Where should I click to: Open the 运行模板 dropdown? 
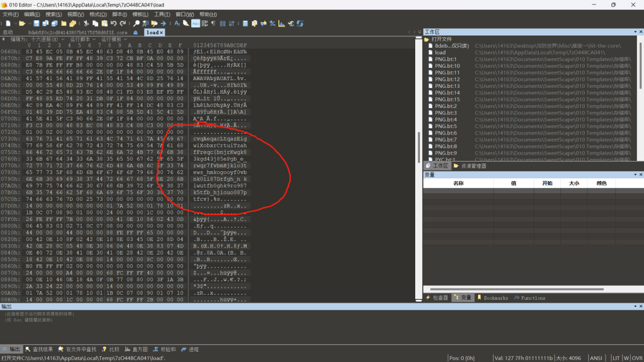[x=114, y=39]
